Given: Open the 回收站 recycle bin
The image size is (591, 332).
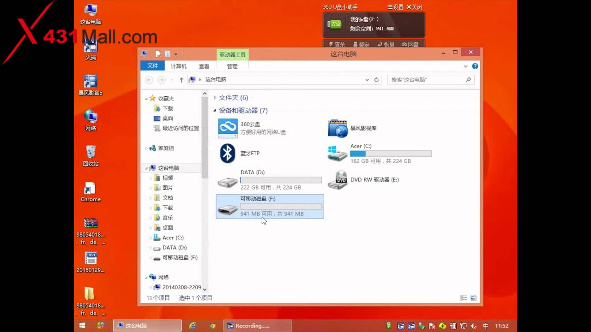Looking at the screenshot, I should [x=90, y=156].
